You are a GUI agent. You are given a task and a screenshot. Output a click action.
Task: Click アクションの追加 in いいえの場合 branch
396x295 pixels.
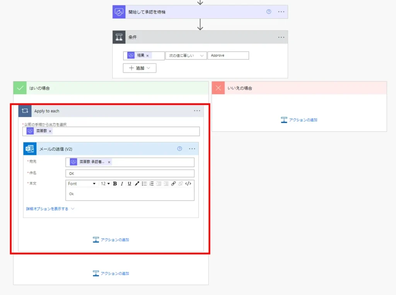pos(299,120)
